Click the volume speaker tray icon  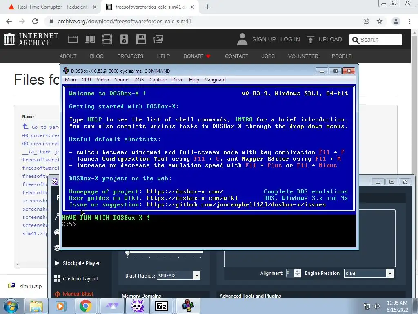377,306
